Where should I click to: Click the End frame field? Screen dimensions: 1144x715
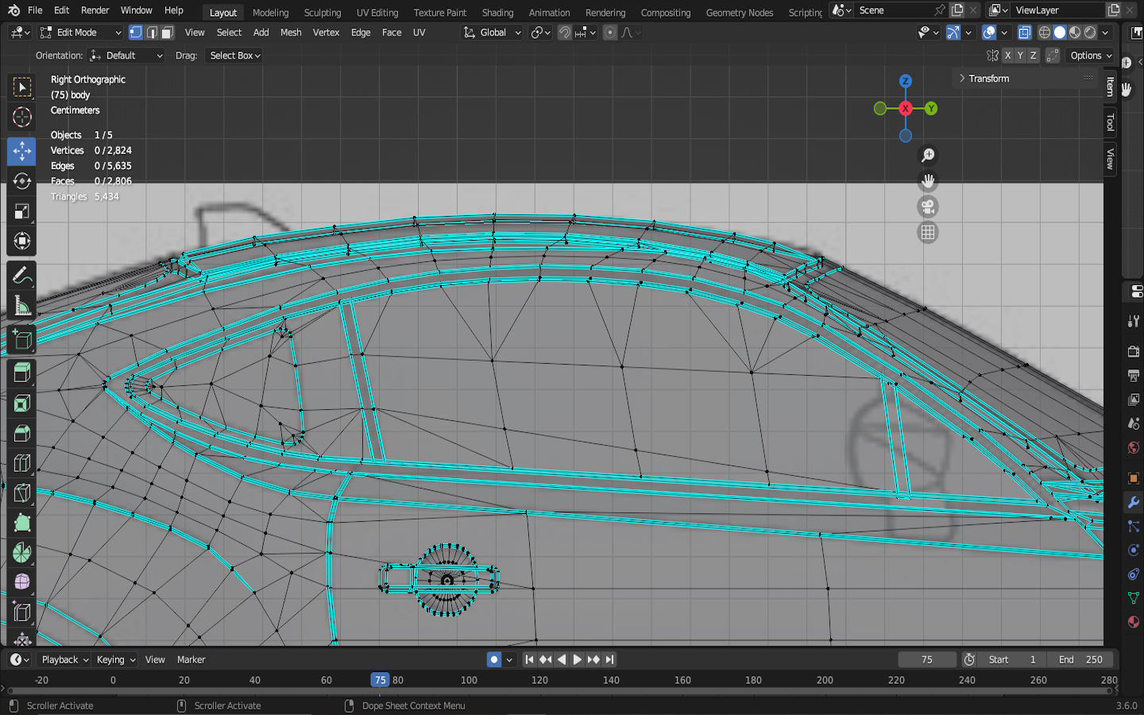(1080, 659)
